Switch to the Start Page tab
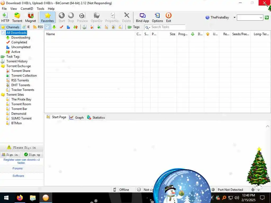The image size is (271, 203). pyautogui.click(x=57, y=117)
